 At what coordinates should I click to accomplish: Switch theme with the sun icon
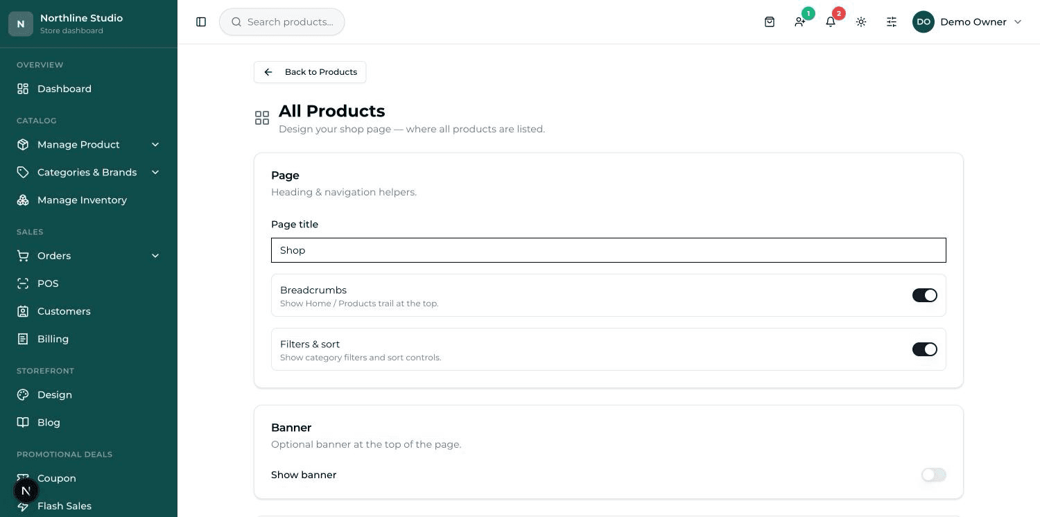861,22
